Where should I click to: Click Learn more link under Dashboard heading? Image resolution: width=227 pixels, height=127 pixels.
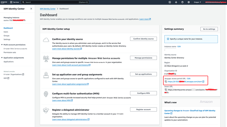(145, 19)
